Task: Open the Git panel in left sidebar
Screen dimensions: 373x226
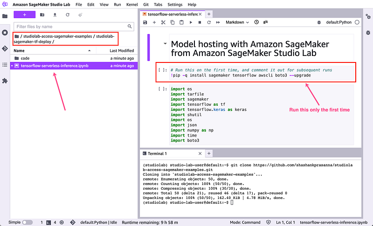Action: [x=5, y=48]
